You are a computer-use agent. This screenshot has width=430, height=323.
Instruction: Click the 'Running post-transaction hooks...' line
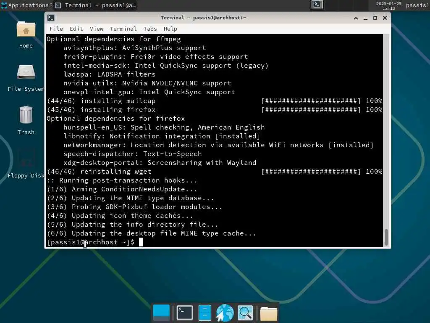point(122,180)
